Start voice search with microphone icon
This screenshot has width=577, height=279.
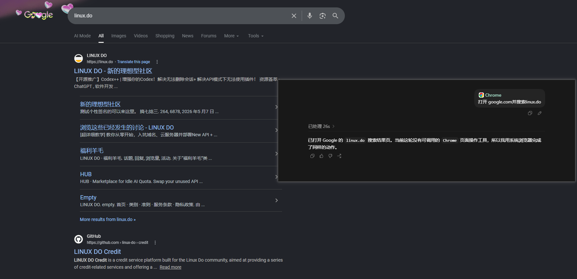click(x=310, y=16)
